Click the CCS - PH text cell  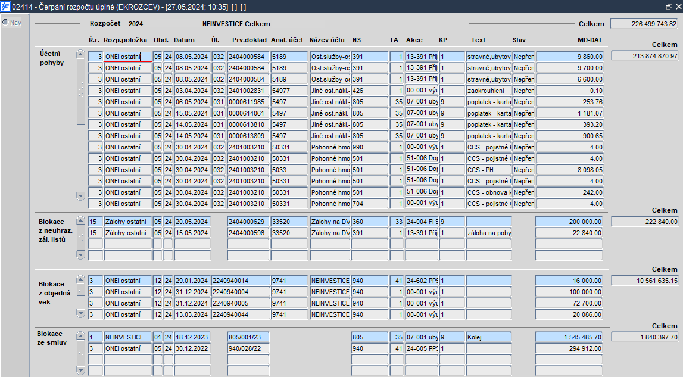(489, 170)
